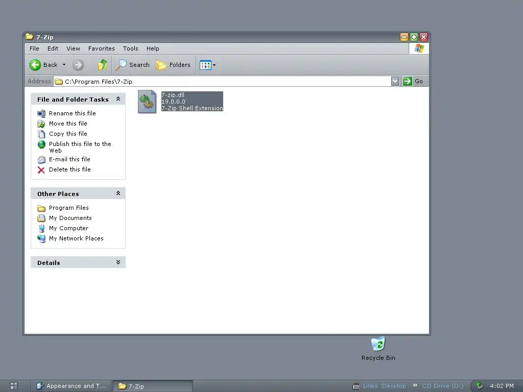Click Move this file
The image size is (523, 392).
tap(68, 124)
